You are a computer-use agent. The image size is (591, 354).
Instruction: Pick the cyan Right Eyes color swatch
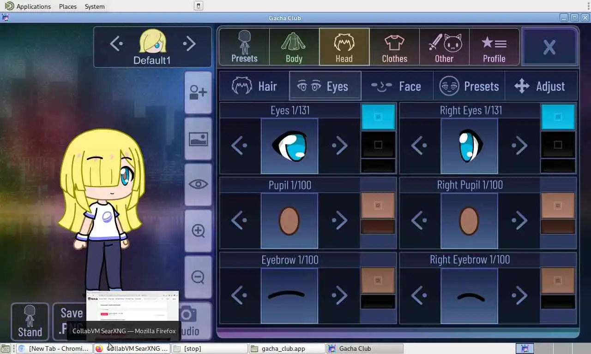pos(558,117)
